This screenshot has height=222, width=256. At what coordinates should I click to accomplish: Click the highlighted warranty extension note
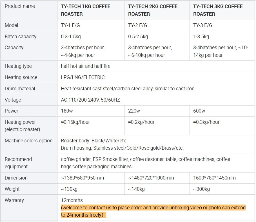pyautogui.click(x=153, y=211)
